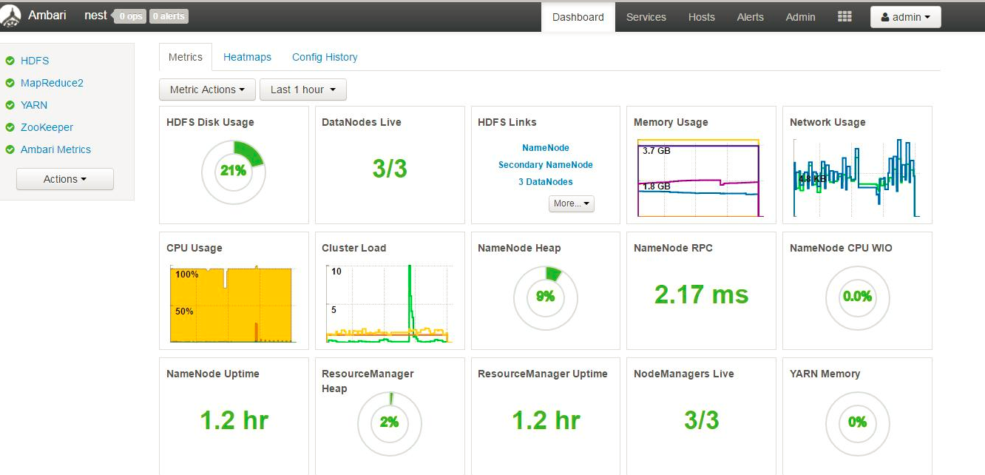Click the NameNode Heap 9% gauge
The image size is (985, 475).
[546, 297]
